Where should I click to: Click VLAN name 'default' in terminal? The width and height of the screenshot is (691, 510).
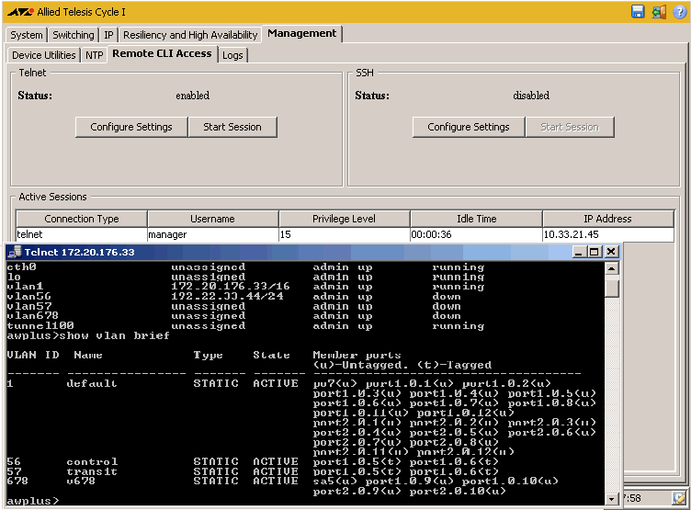(x=92, y=383)
